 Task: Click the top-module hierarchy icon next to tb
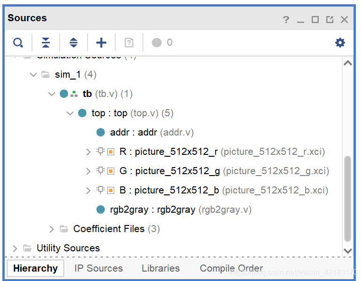(74, 94)
